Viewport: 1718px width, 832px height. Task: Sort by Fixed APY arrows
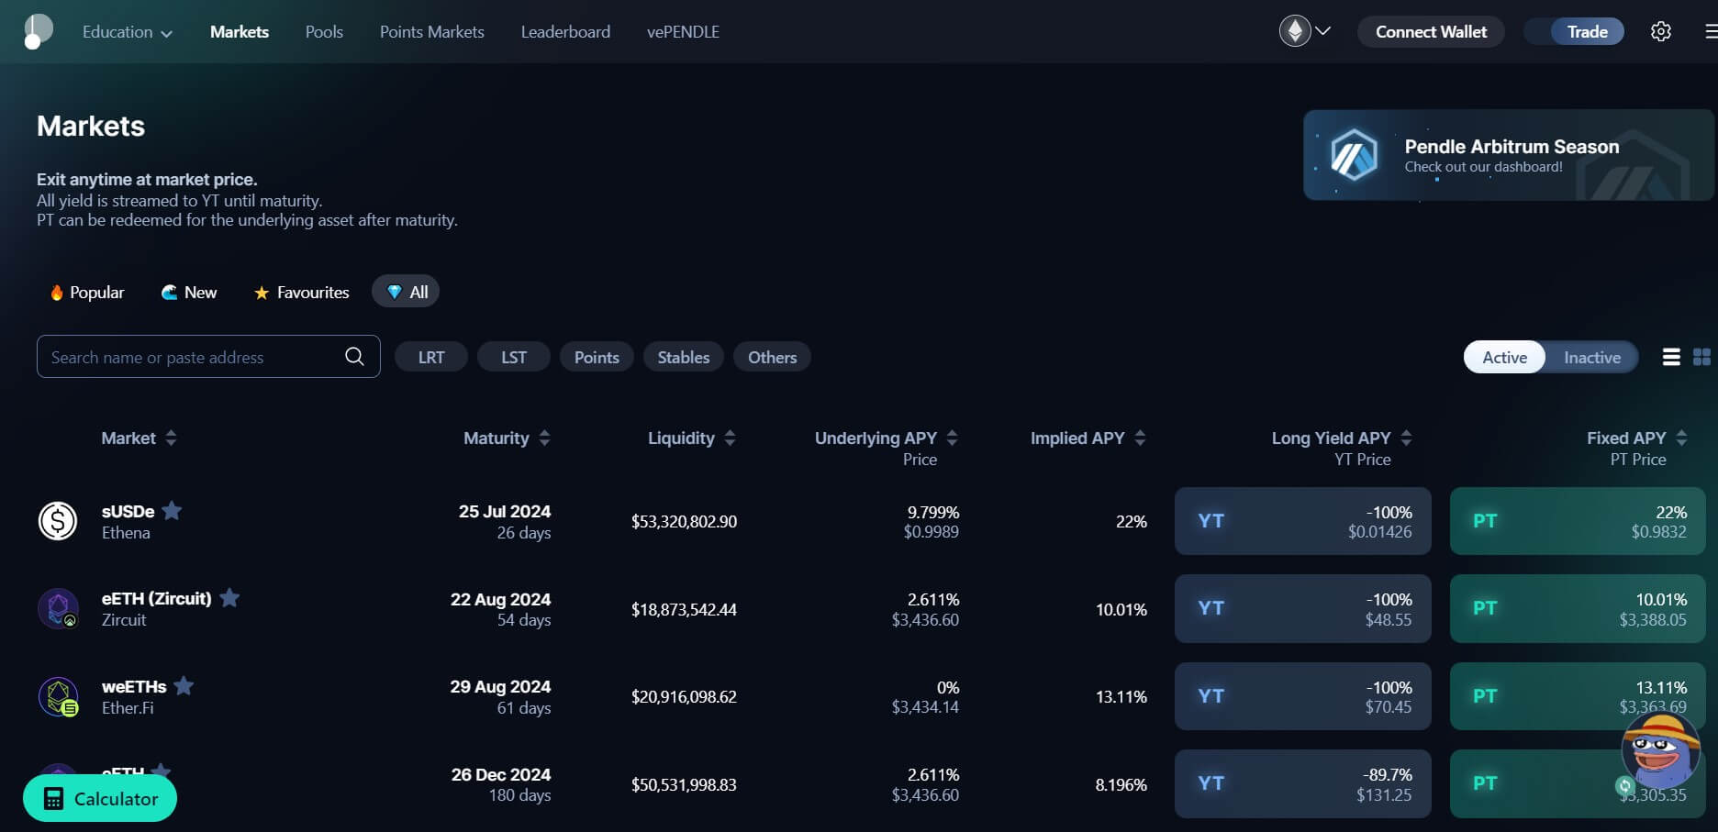click(1681, 438)
